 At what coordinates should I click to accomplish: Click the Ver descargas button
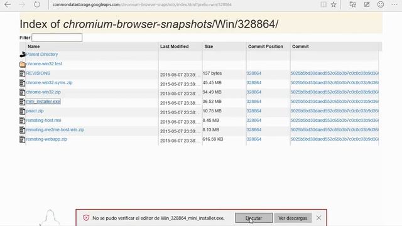coord(293,218)
